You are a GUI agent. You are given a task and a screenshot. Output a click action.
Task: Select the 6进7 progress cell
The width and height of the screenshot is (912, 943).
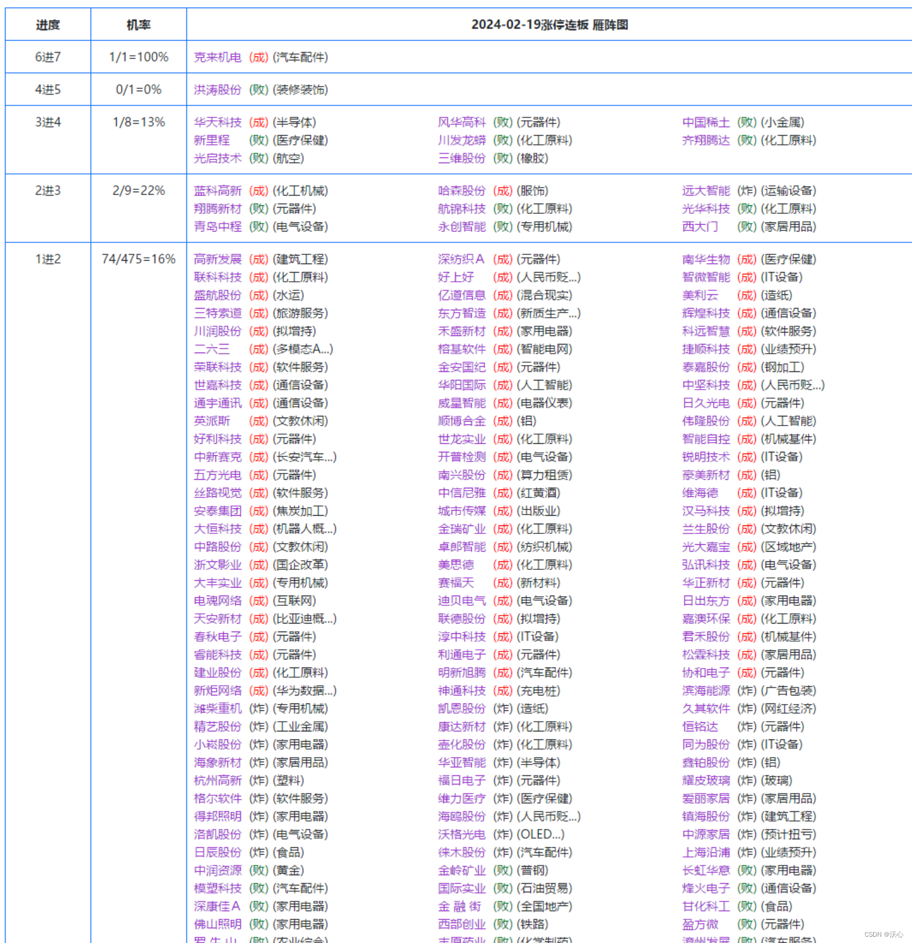(48, 57)
